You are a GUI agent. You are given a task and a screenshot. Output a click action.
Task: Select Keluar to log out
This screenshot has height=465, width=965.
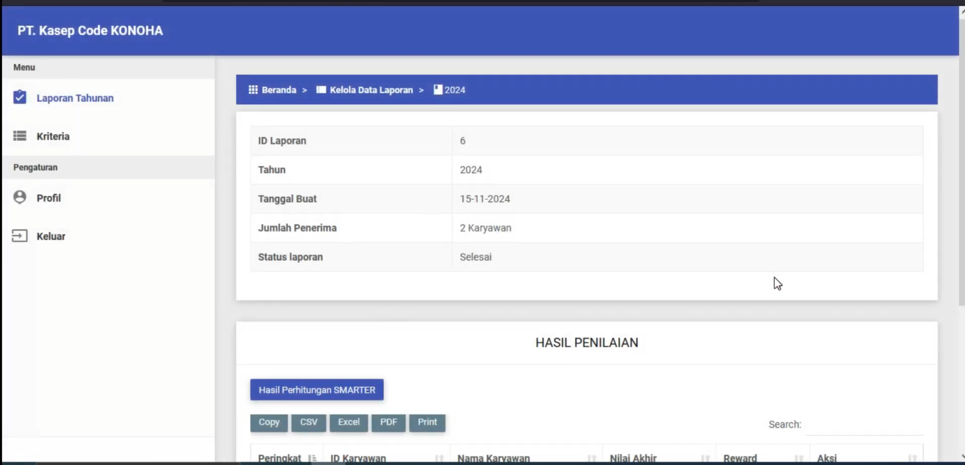tap(51, 236)
